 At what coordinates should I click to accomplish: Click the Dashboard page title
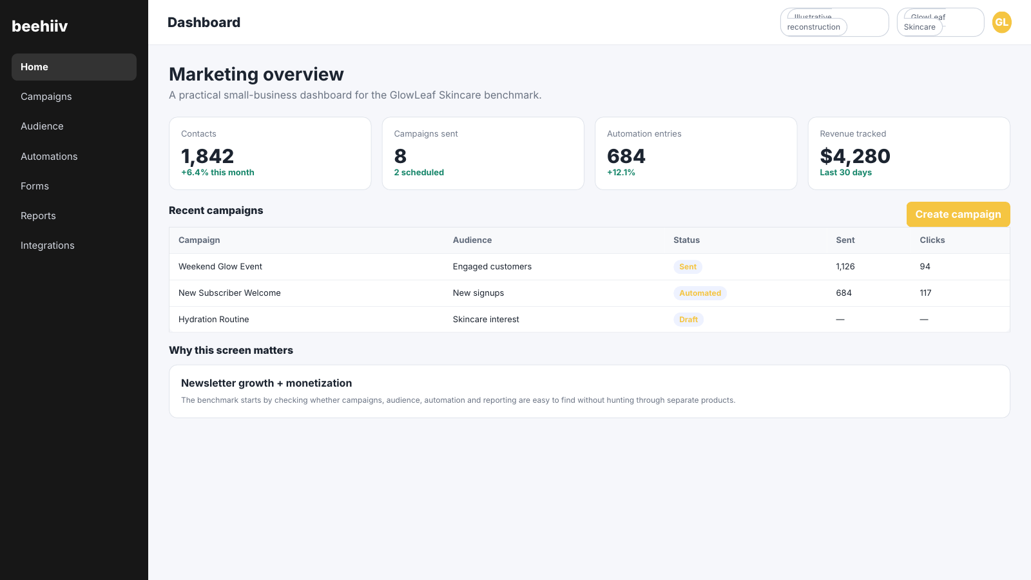tap(204, 23)
